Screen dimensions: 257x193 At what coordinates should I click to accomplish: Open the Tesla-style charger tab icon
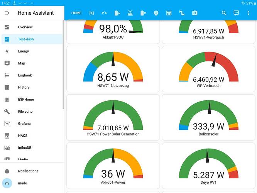156,13
